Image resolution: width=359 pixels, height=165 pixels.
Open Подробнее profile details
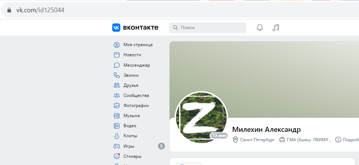[x=351, y=140]
